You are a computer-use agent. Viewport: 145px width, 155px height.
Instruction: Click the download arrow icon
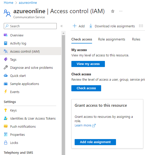tap(91, 26)
